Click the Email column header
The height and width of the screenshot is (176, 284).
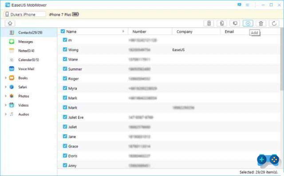pyautogui.click(x=229, y=32)
